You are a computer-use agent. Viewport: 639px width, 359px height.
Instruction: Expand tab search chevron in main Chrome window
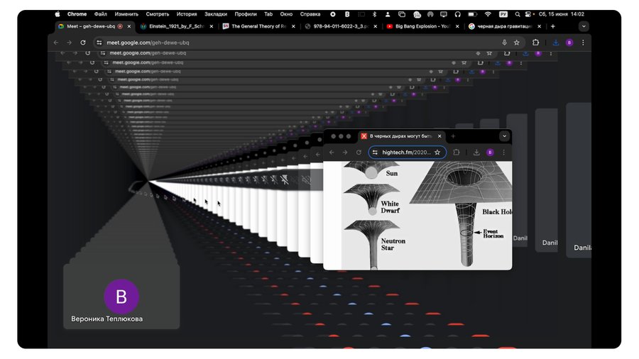[x=584, y=26]
